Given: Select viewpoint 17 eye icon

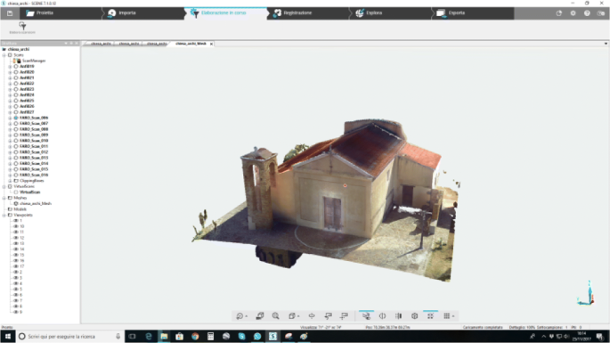Looking at the screenshot, I should click(16, 266).
